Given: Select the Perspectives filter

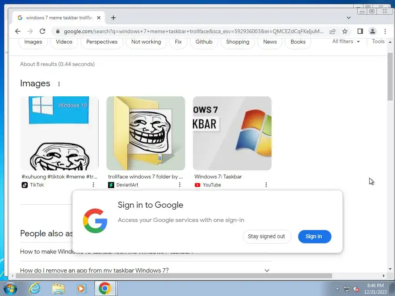Looking at the screenshot, I should tap(102, 42).
